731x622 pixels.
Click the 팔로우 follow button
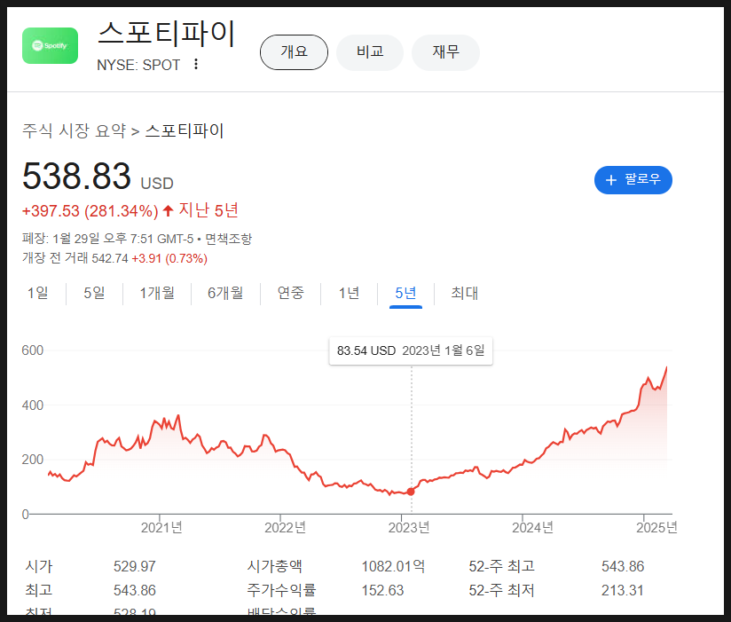pyautogui.click(x=633, y=180)
